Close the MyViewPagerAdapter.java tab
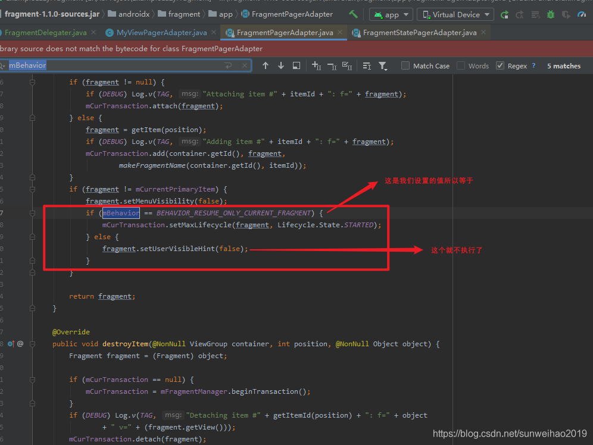The image size is (593, 445). (x=214, y=33)
